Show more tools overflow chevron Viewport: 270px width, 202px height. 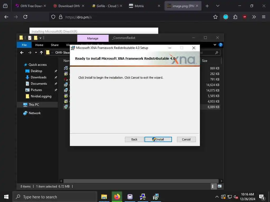(254, 17)
